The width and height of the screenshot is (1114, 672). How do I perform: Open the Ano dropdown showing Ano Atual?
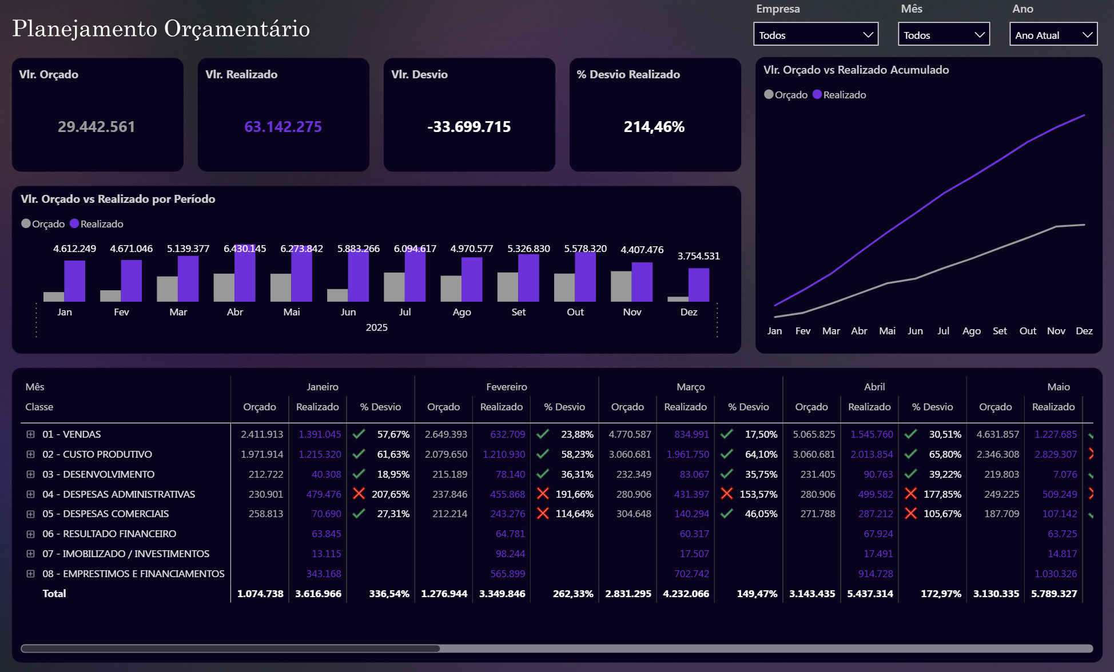[1053, 35]
